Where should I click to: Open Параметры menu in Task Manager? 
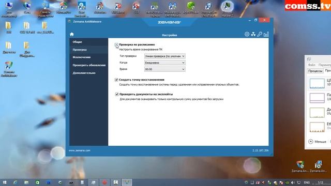(x=325, y=65)
